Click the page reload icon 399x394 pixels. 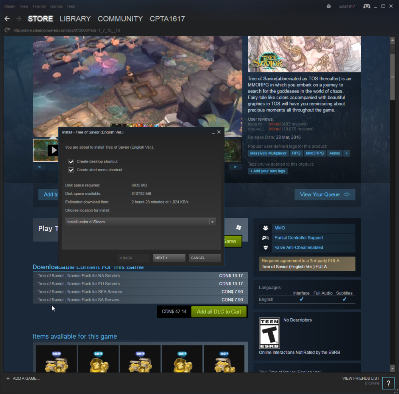pyautogui.click(x=7, y=30)
